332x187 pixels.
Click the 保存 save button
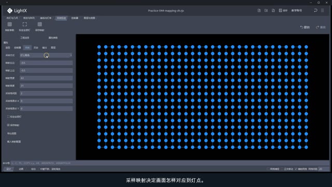283,10
